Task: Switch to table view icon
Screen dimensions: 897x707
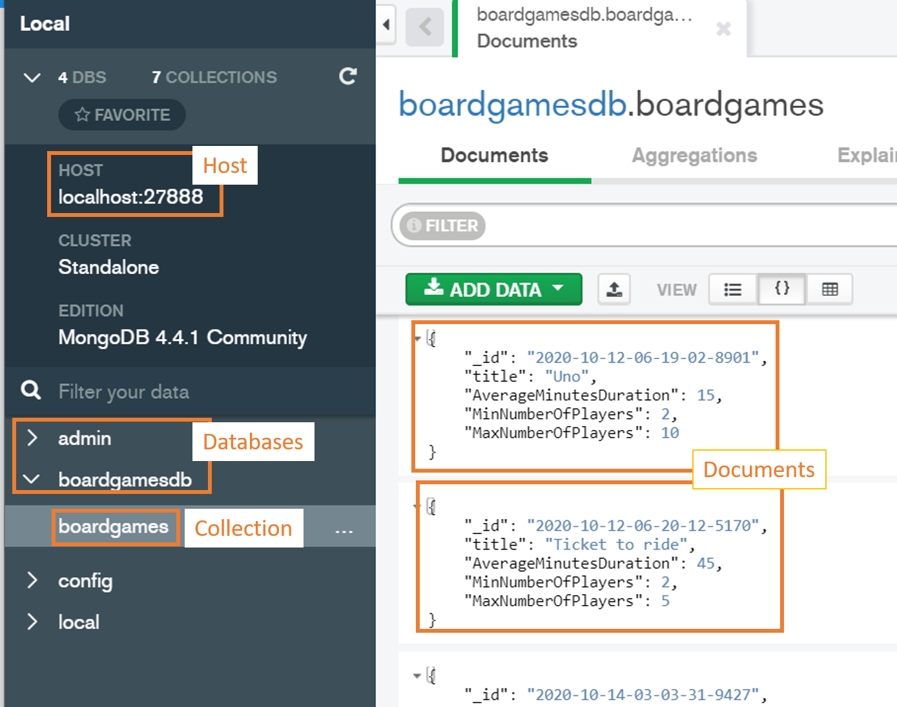Action: [829, 289]
